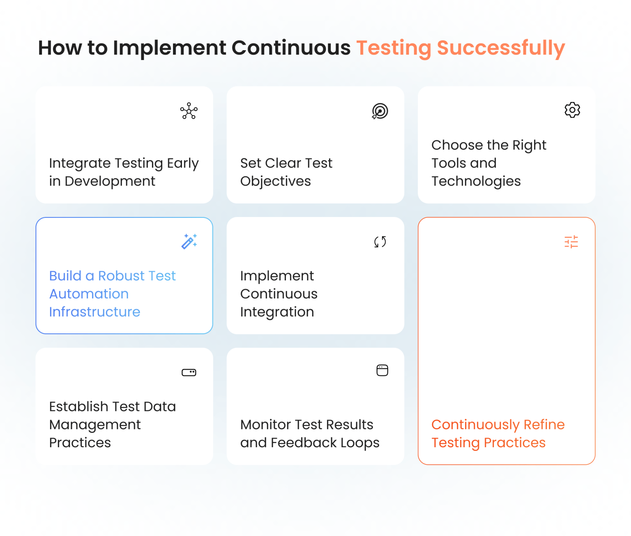
Task: Click 'Establish Test Data Management Practices' text
Action: [112, 425]
